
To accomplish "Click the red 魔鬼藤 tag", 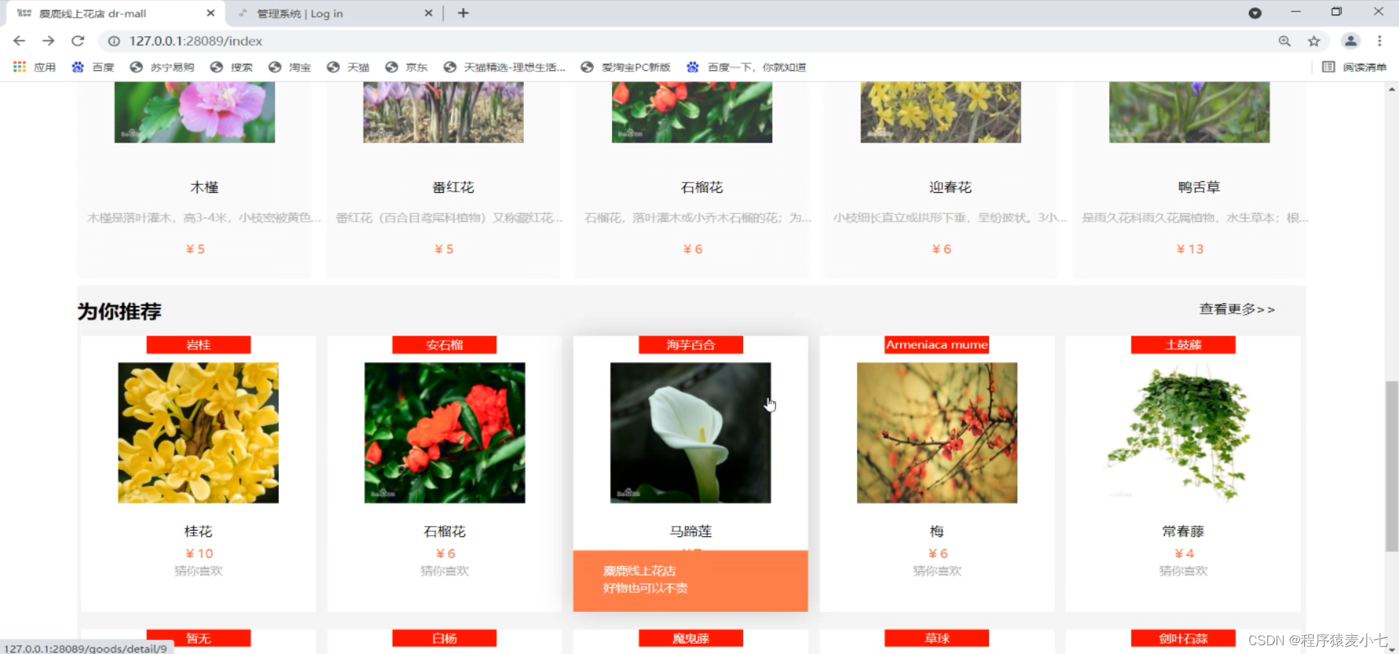I will click(x=691, y=638).
